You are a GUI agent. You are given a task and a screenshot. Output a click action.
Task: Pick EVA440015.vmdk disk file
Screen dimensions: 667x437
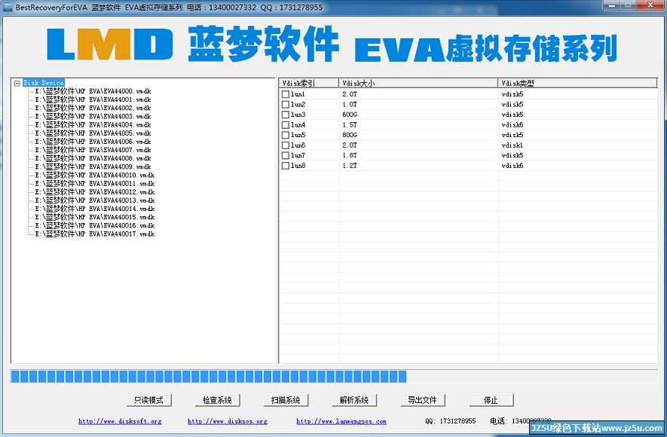click(x=94, y=217)
